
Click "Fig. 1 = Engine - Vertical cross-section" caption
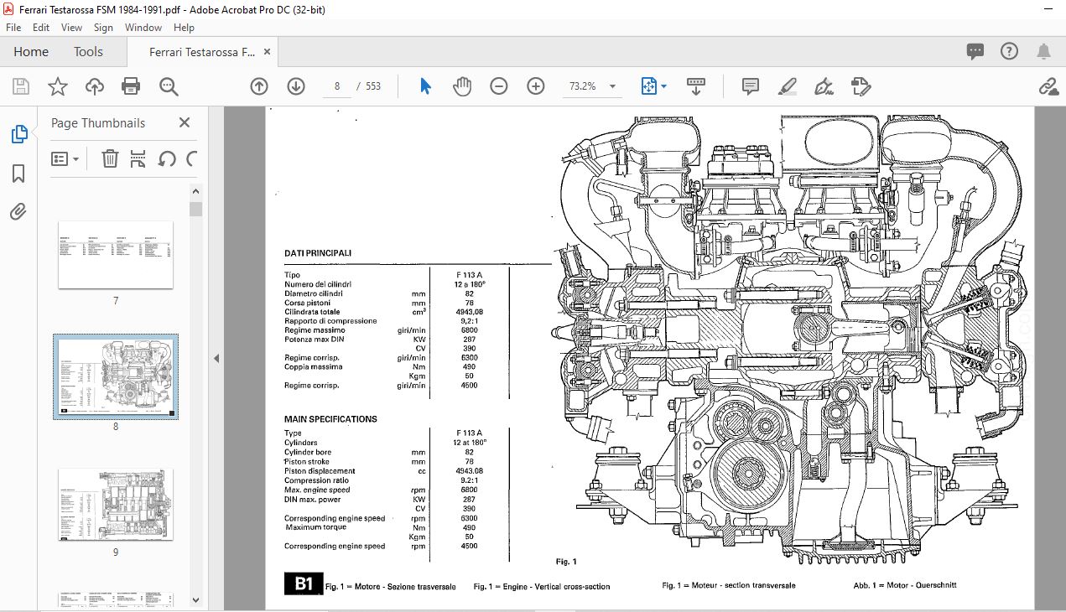(x=542, y=586)
